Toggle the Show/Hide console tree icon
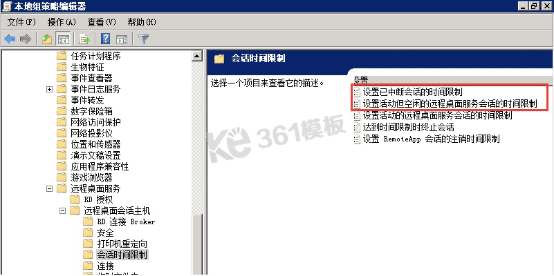This screenshot has height=276, width=554. coord(64,39)
